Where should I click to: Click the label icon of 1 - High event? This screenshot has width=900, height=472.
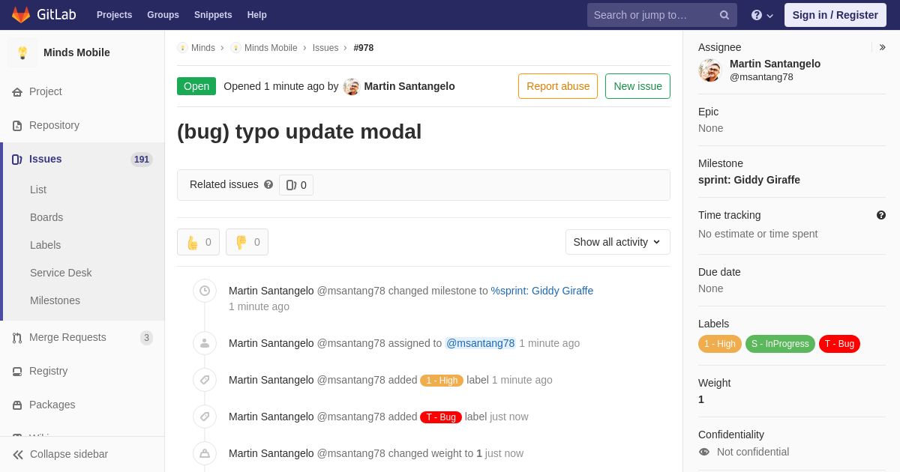tap(205, 380)
